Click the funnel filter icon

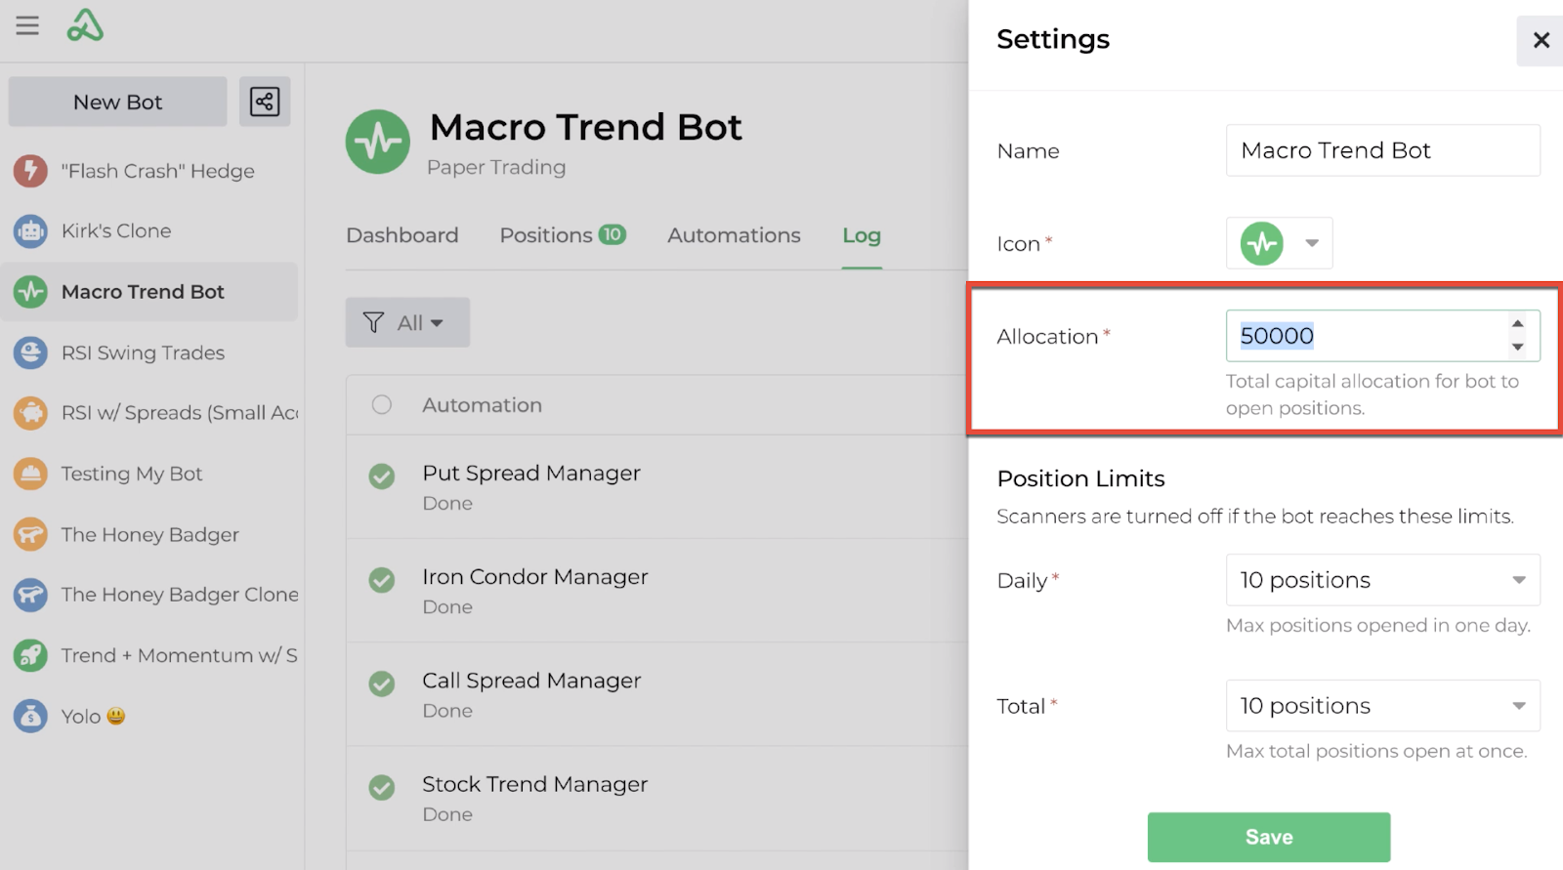coord(373,322)
